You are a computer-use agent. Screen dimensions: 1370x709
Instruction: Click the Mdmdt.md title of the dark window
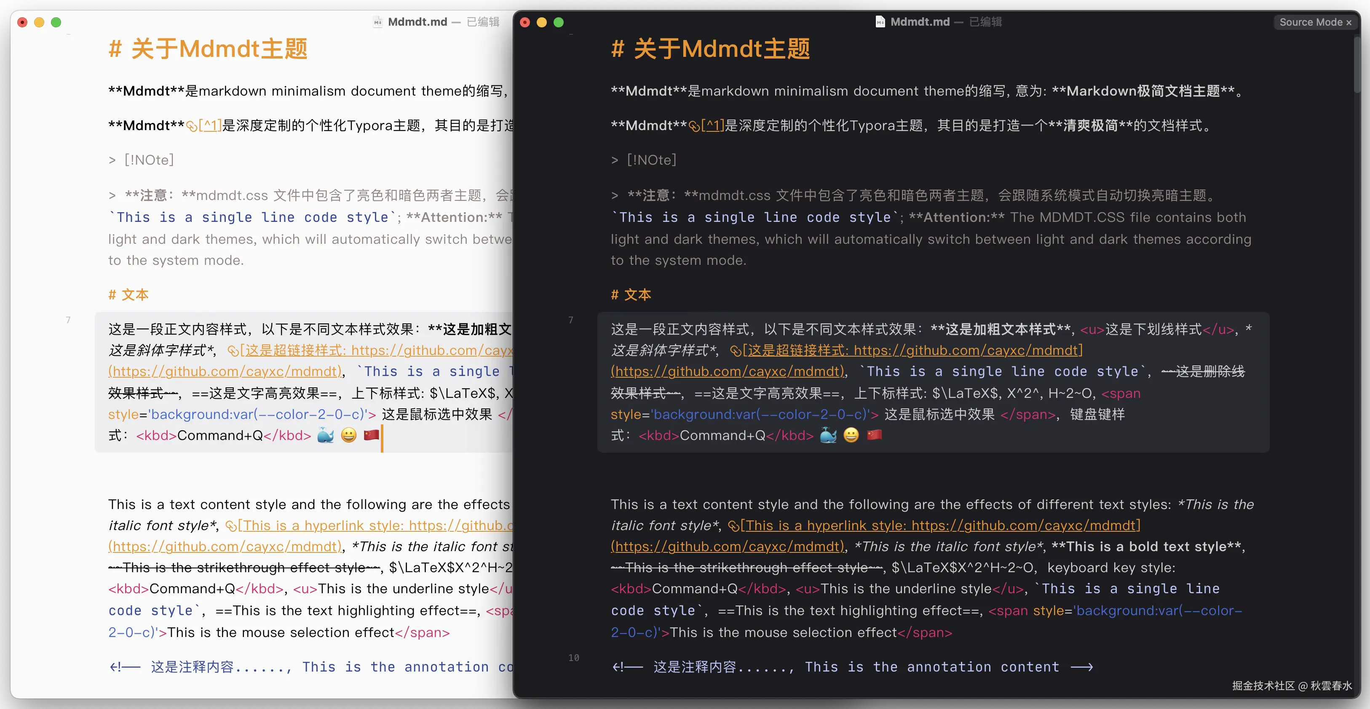(x=920, y=22)
